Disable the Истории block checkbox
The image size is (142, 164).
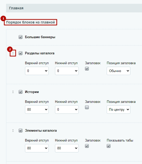[x=21, y=92]
